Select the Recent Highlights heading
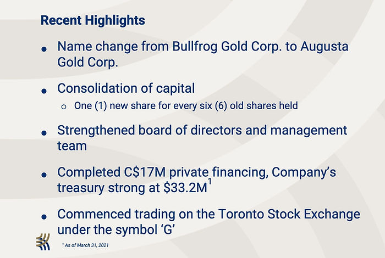Image resolution: width=385 pixels, height=258 pixels. (93, 20)
